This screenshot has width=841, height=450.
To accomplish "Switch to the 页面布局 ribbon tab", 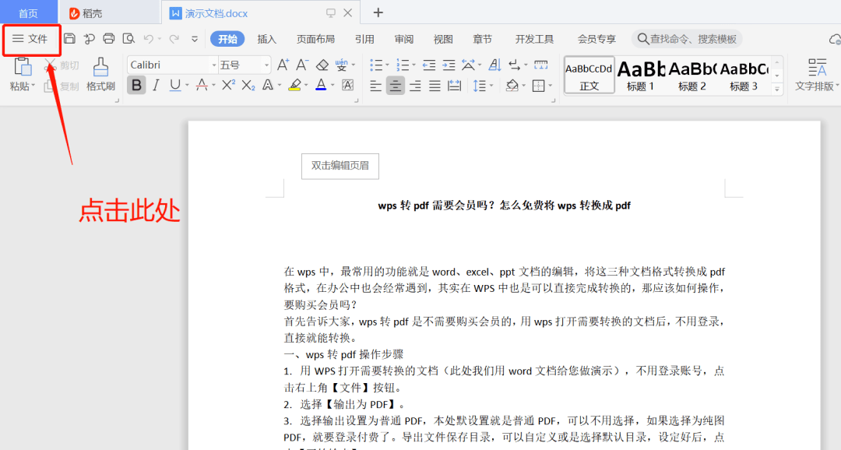I will click(x=315, y=39).
